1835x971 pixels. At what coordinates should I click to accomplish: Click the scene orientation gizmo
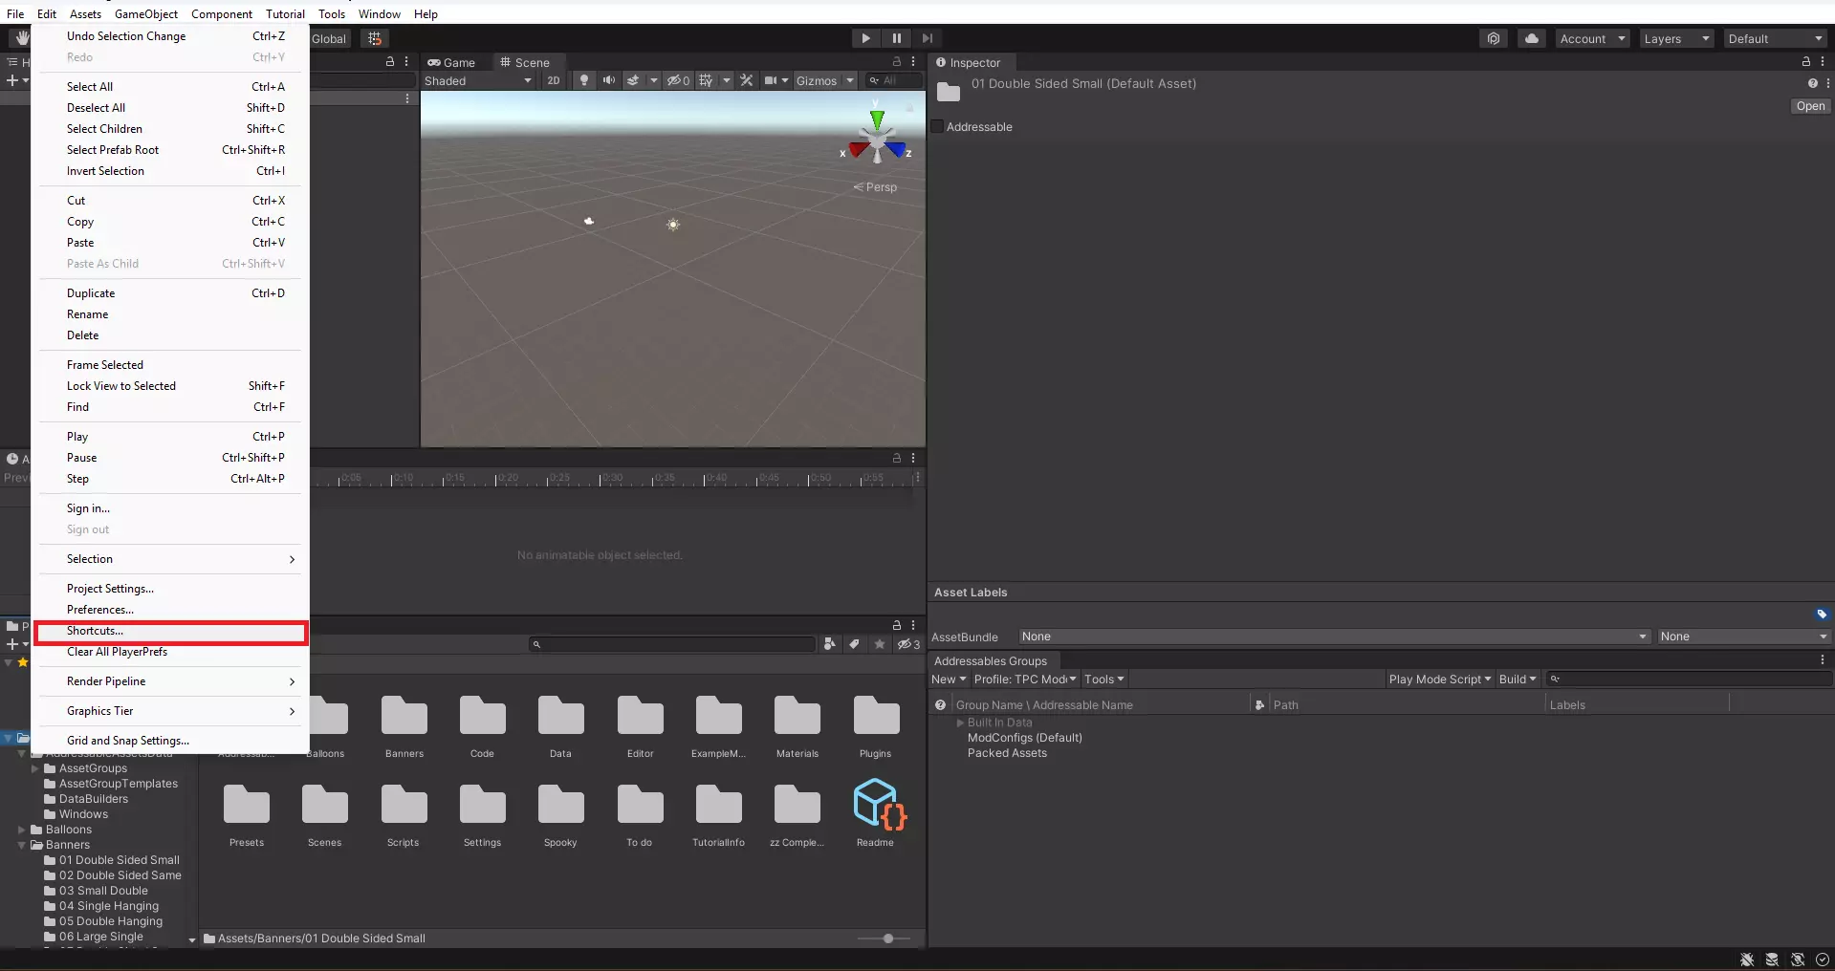tap(877, 141)
